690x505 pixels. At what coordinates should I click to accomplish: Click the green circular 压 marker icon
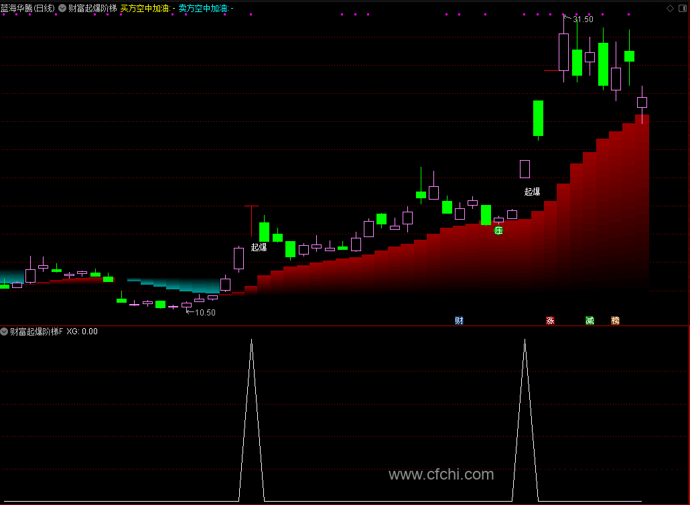[498, 230]
